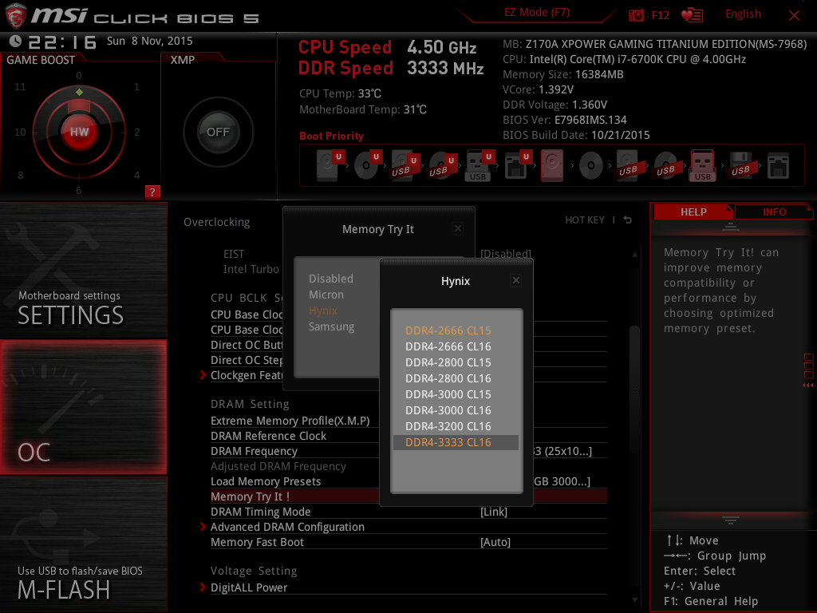The height and width of the screenshot is (613, 817).
Task: Click the red side panel arrows
Action: click(807, 386)
